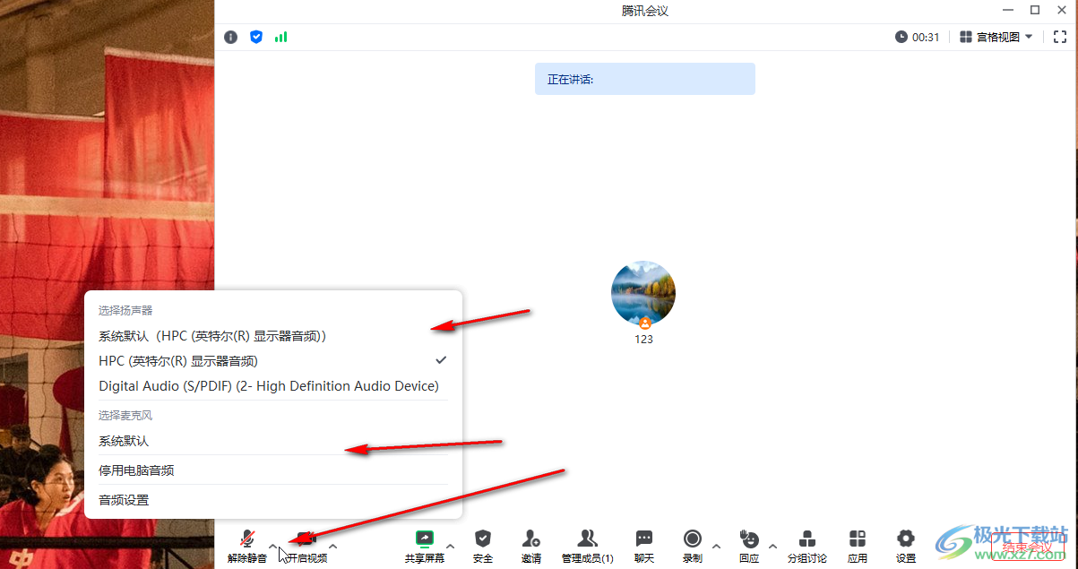The height and width of the screenshot is (569, 1078).
Task: Open 音频设置 from the audio menu
Action: pyautogui.click(x=273, y=500)
